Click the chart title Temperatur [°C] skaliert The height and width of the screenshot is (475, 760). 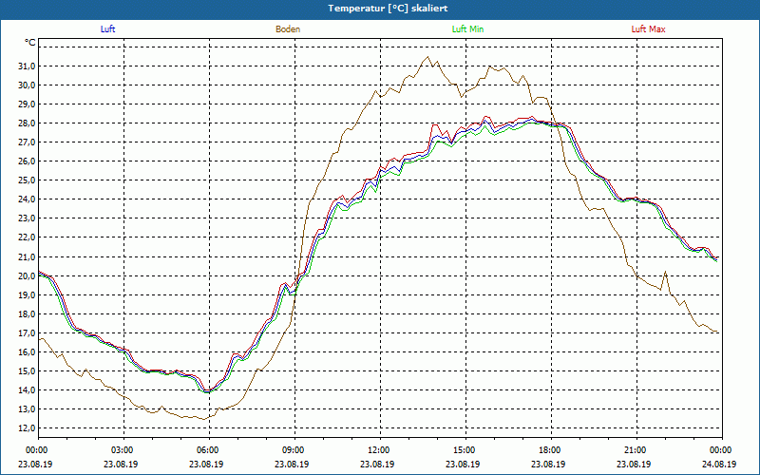[x=388, y=9]
